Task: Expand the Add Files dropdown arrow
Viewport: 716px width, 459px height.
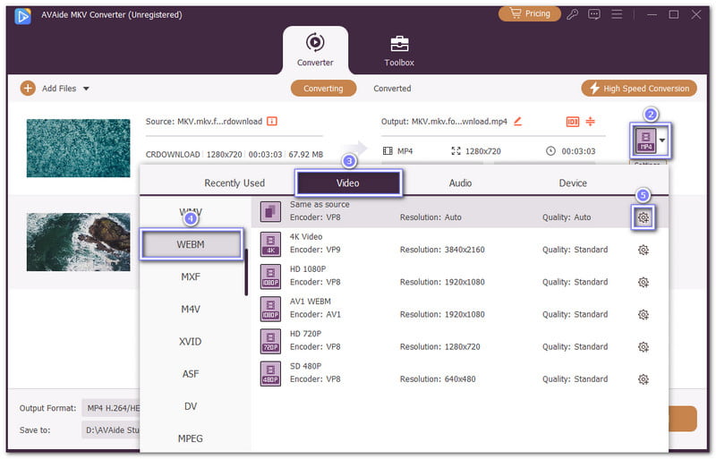Action: (x=86, y=89)
